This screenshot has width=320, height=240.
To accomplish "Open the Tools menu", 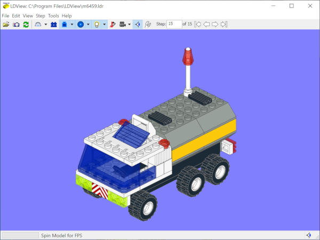I will click(53, 16).
